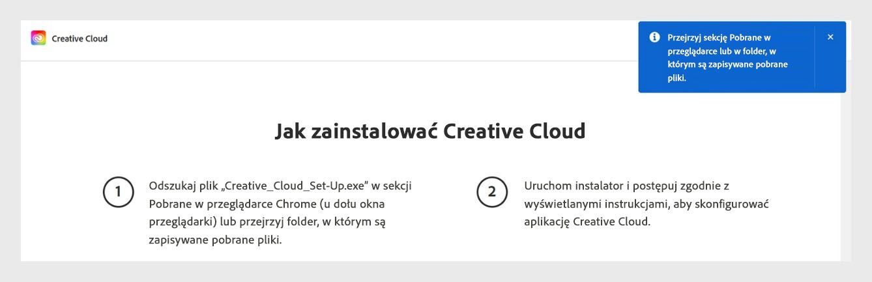Click the Creative Cloud rainbow logo icon
The image size is (872, 282).
pyautogui.click(x=38, y=38)
